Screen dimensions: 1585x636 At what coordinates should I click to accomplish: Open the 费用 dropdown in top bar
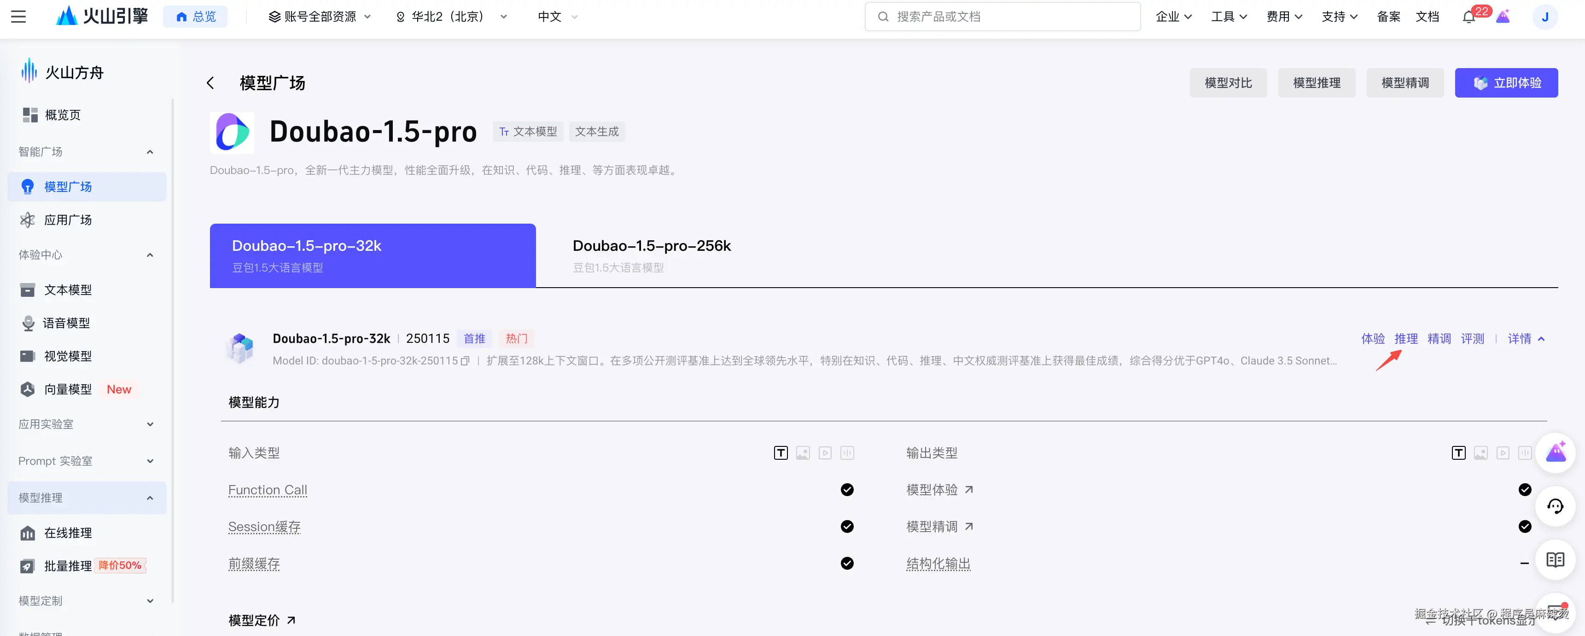[1284, 17]
